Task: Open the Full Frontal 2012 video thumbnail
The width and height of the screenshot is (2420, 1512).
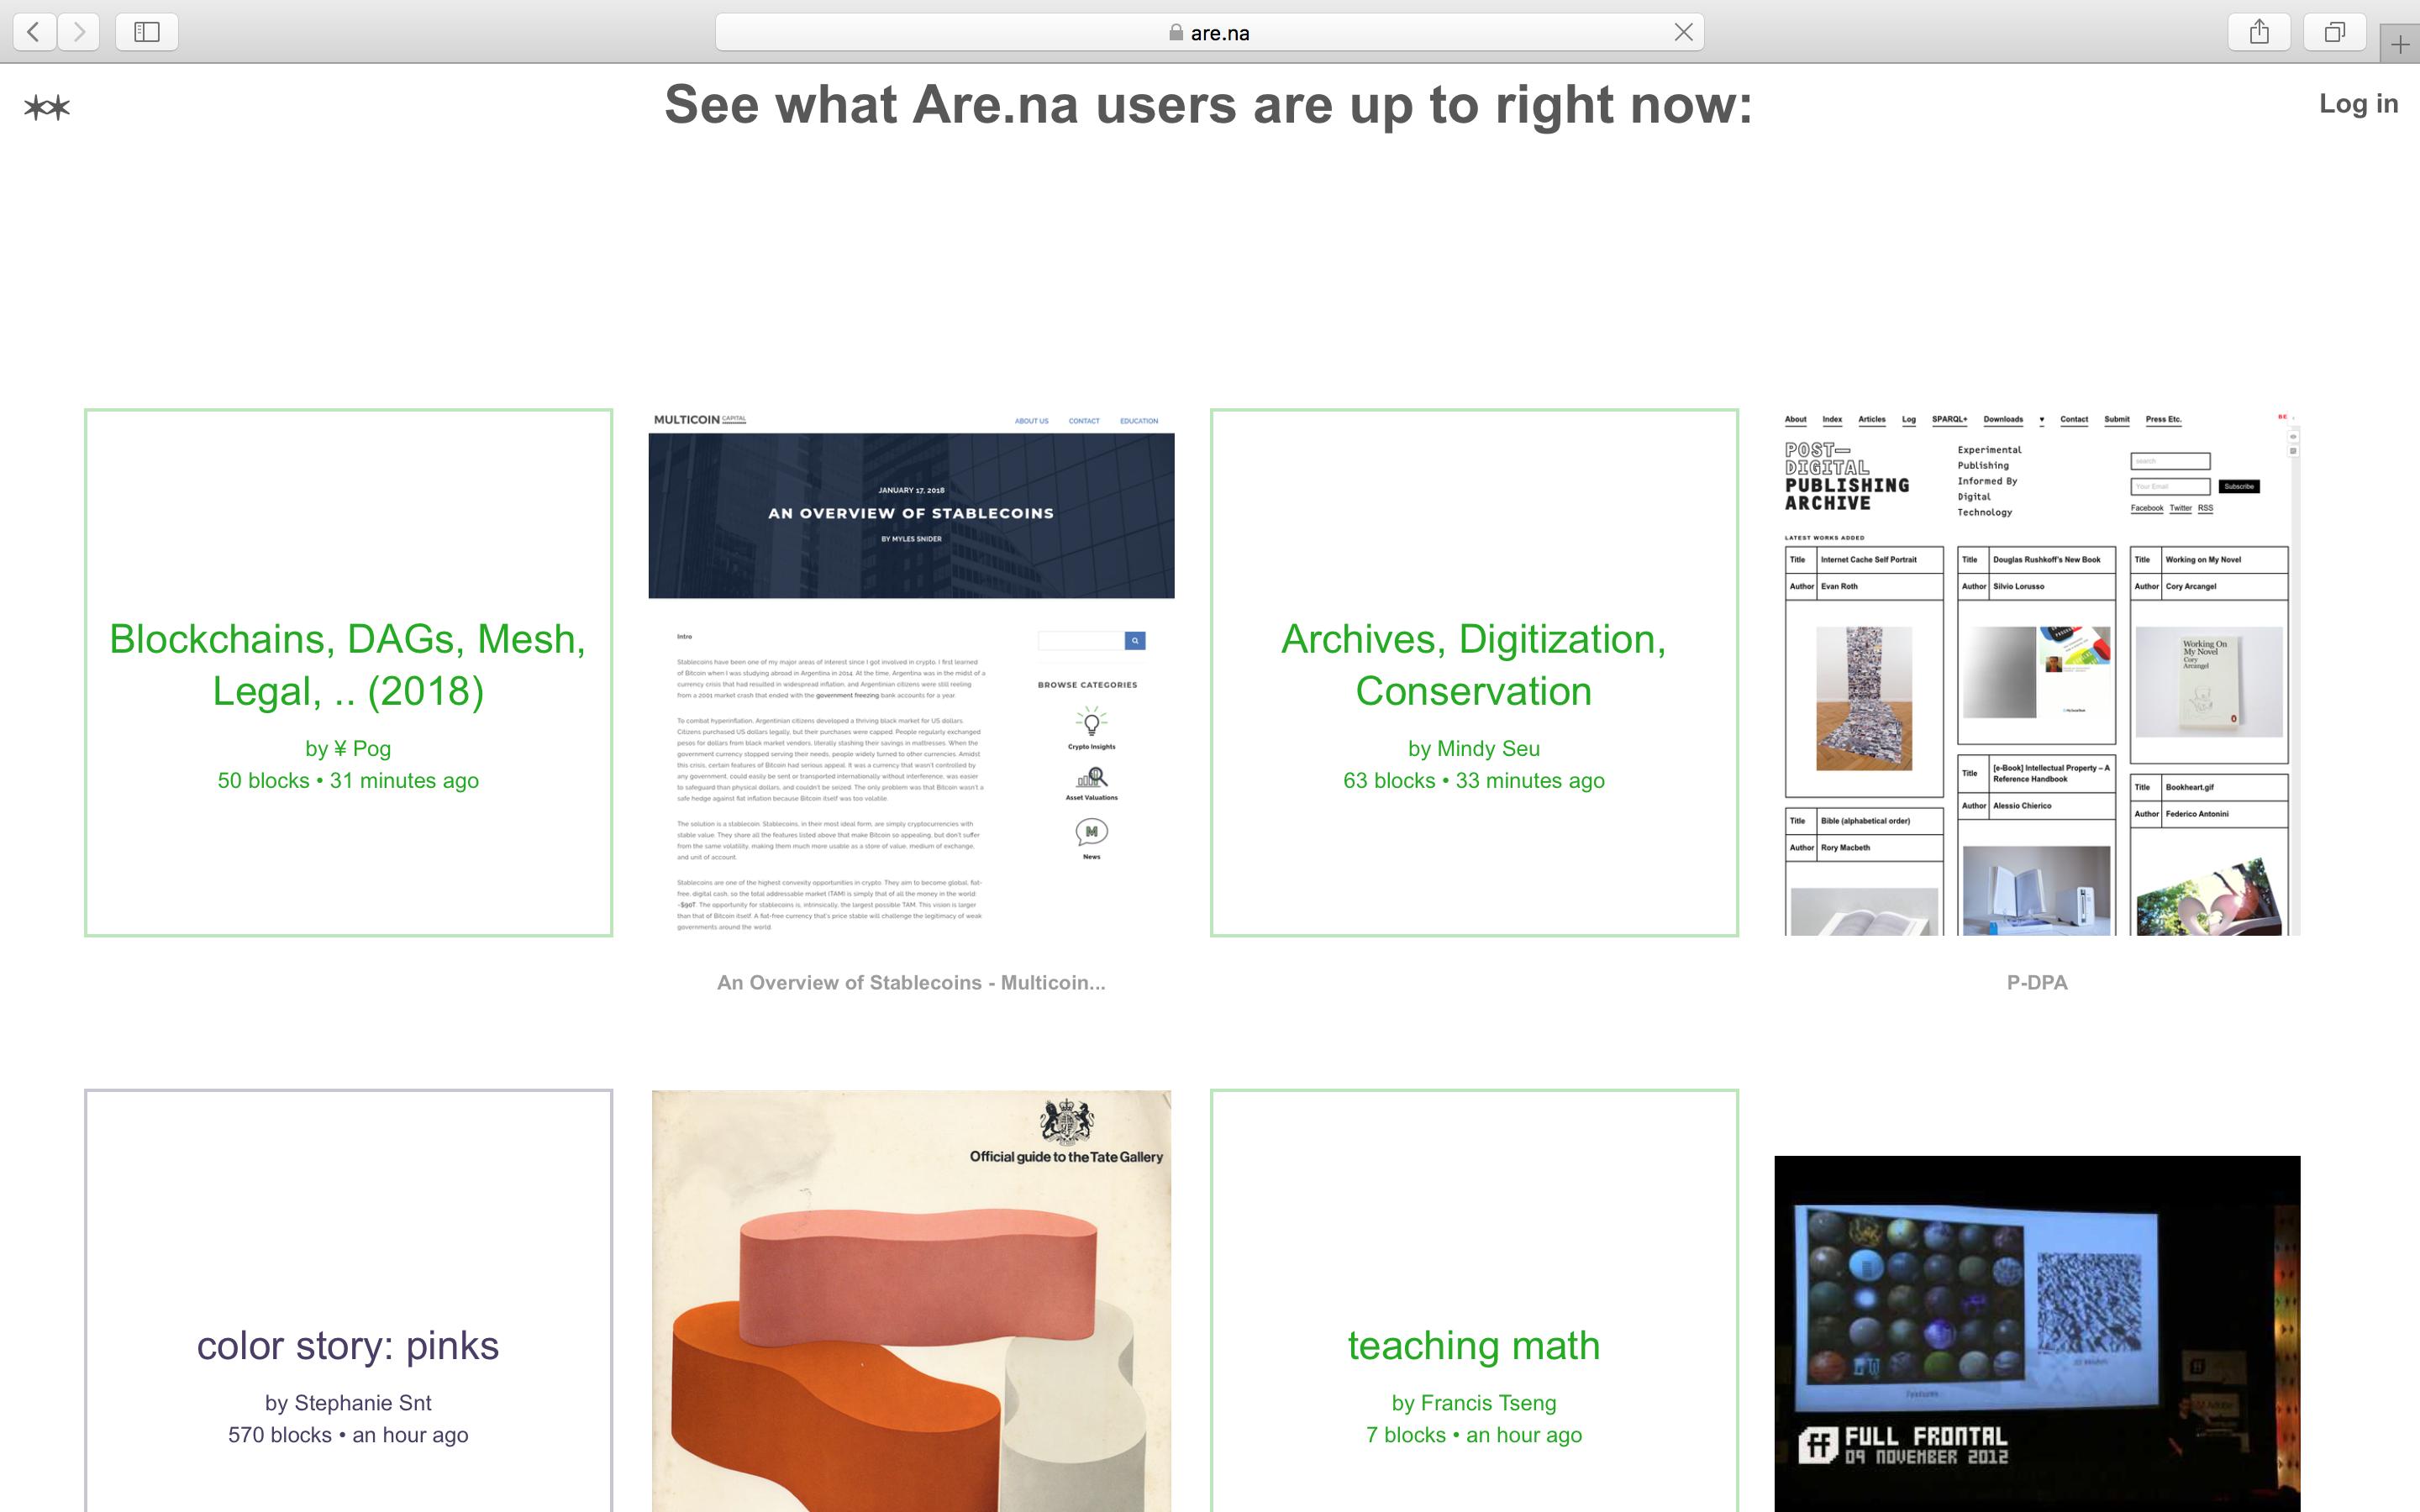Action: pos(2037,1334)
